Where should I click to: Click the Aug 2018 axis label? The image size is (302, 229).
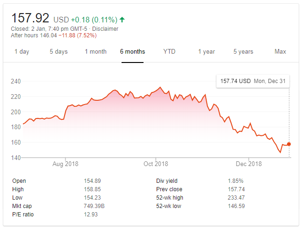(x=65, y=164)
